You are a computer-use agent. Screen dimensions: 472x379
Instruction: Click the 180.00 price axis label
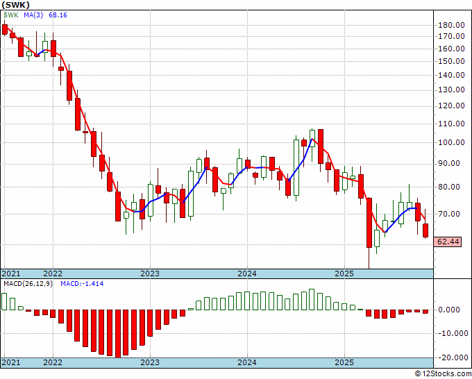click(451, 25)
